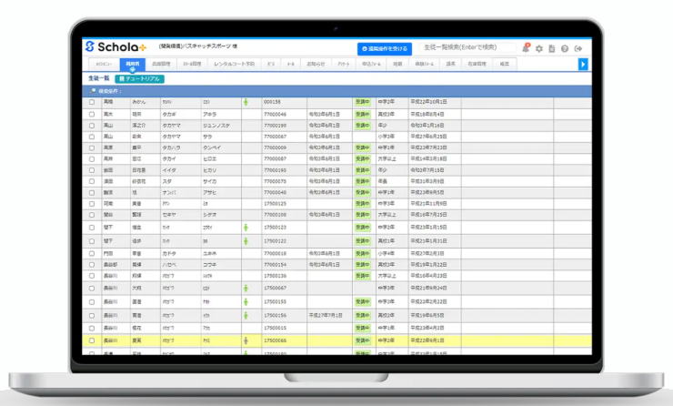Click 受講中 status badge for student 77000199
This screenshot has height=406, width=673.
(362, 126)
